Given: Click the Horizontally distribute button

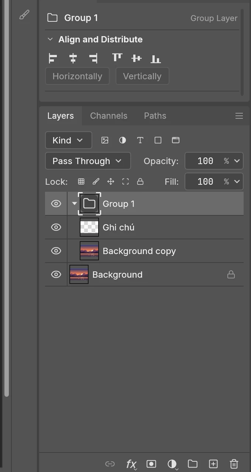Looking at the screenshot, I should pos(77,76).
